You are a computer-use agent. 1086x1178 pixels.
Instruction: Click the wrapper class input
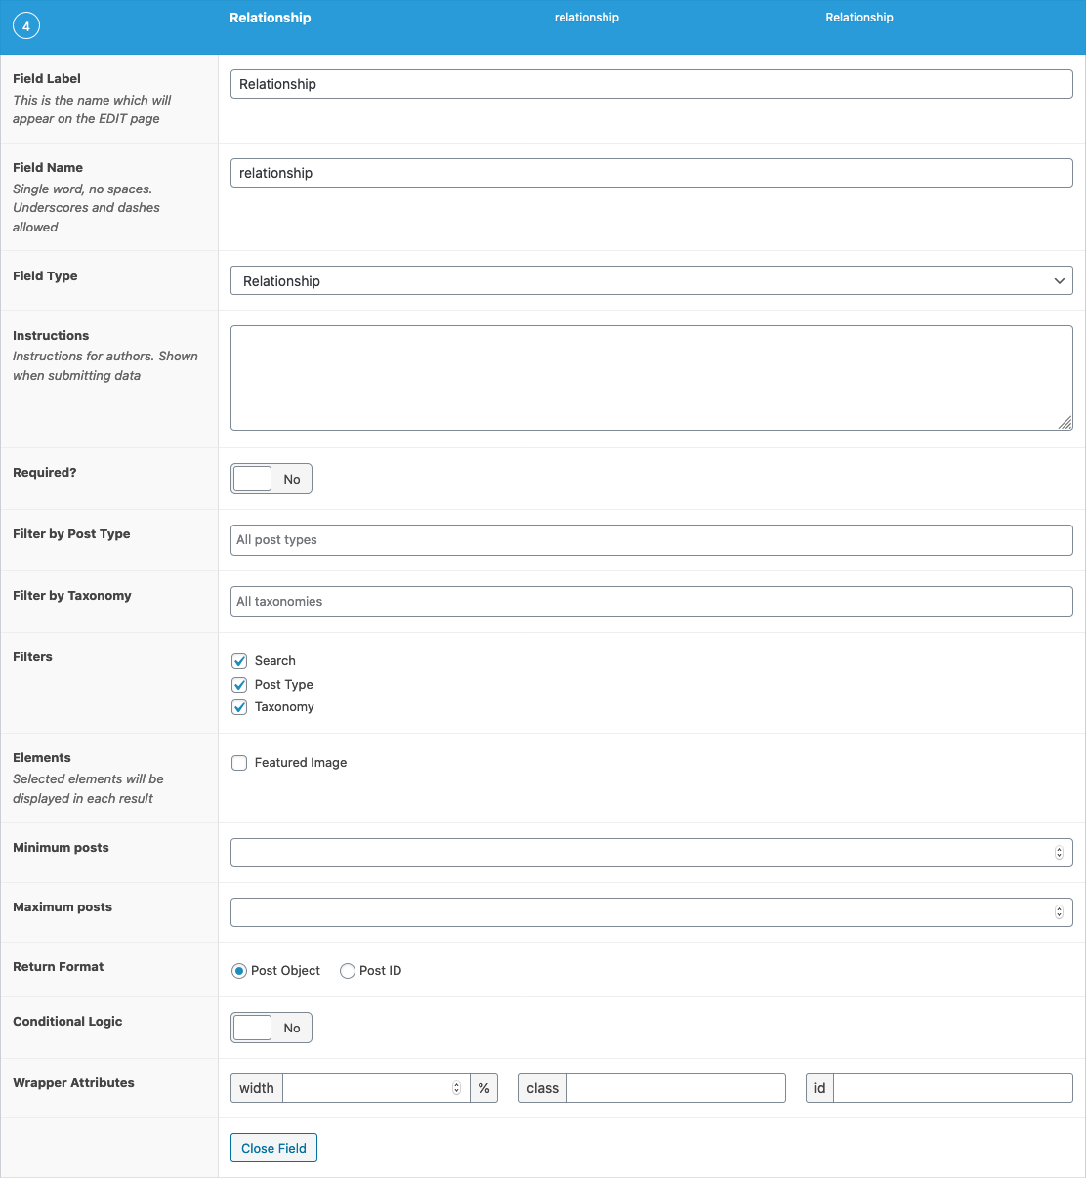point(676,1088)
